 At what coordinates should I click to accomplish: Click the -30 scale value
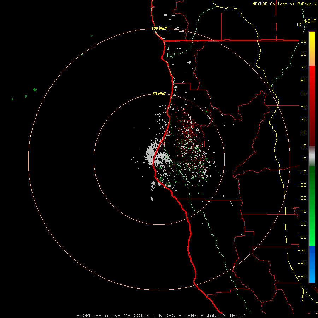(302, 198)
